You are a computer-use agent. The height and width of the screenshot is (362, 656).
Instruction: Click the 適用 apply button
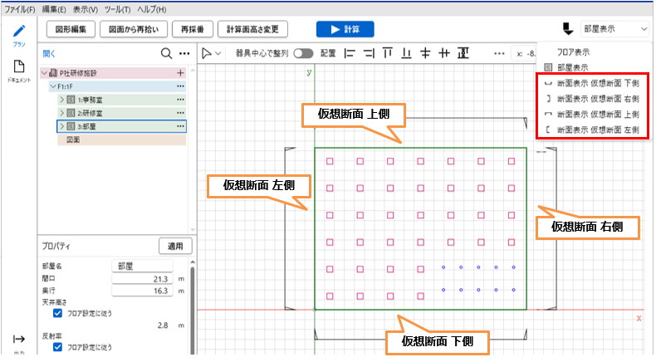[x=175, y=247]
